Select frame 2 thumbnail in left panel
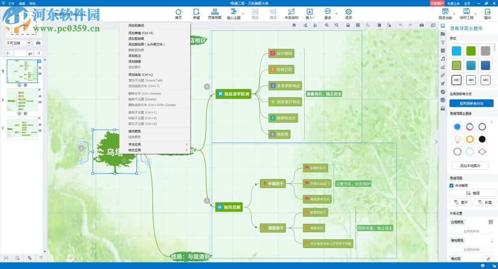This screenshot has width=498, height=269. click(x=22, y=99)
